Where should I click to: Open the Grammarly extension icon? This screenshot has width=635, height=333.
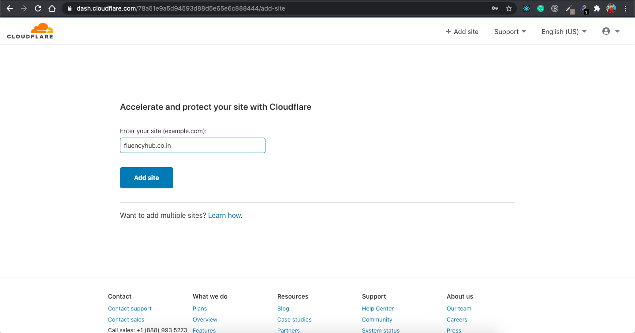(541, 8)
